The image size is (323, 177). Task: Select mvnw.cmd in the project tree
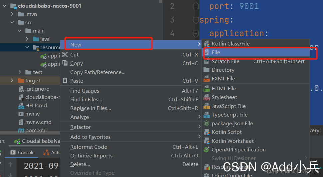38,122
